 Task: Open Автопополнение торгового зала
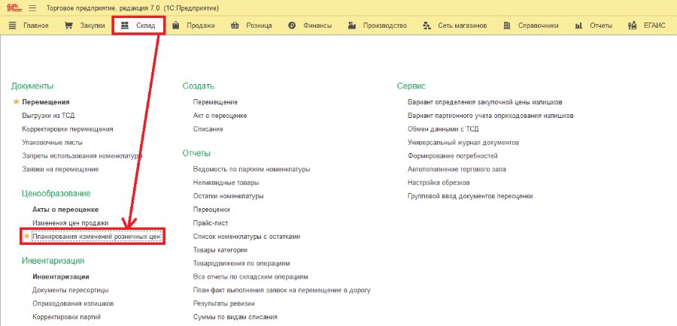pos(457,169)
